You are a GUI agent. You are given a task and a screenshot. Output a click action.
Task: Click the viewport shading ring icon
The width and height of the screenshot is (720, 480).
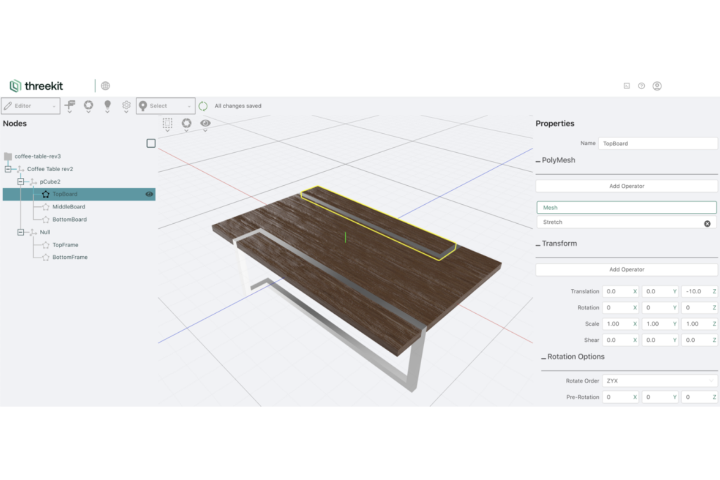coord(187,124)
